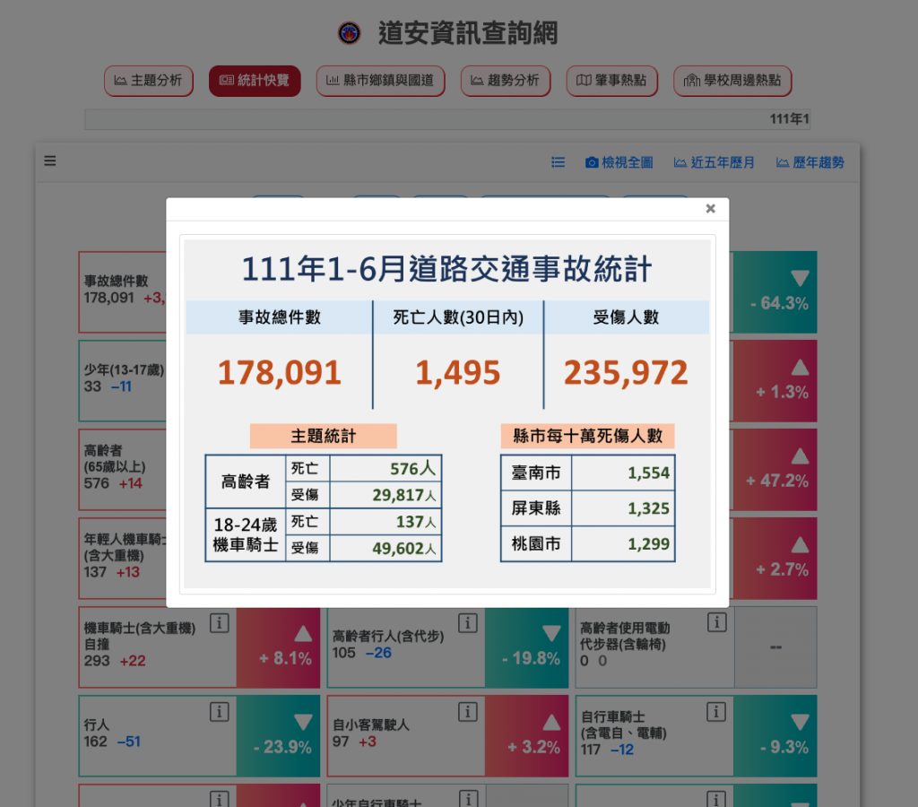Image resolution: width=918 pixels, height=807 pixels.
Task: Click info icon on 高齡者行人 card
Action: click(468, 622)
